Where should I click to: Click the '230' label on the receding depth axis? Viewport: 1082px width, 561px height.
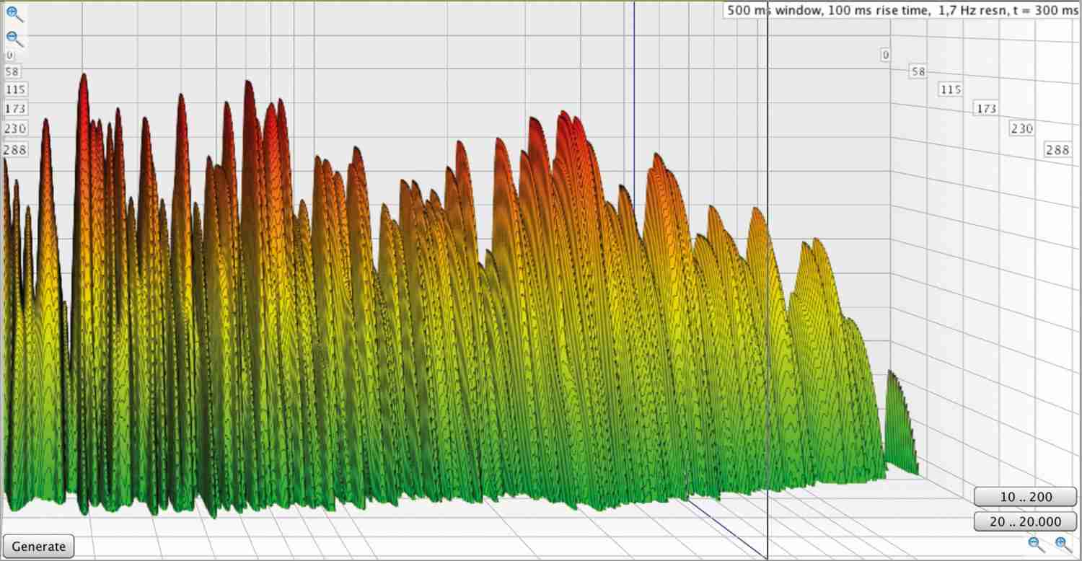click(x=1022, y=129)
